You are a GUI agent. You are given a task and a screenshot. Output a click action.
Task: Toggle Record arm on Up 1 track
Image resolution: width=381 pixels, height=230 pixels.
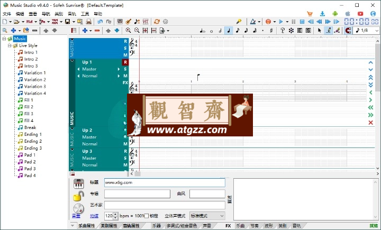125,62
